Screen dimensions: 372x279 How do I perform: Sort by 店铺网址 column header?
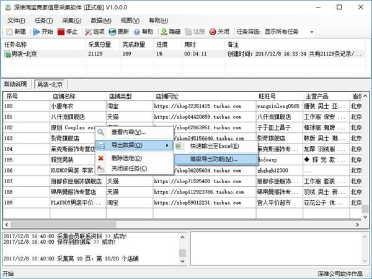pos(205,97)
